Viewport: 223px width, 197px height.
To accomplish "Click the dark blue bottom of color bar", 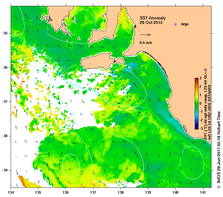I will click(196, 128).
